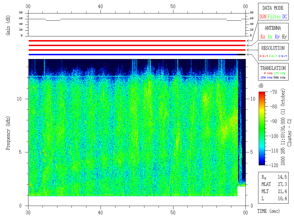
Task: Choose the 4-bit resolution label
Action: 273,56
